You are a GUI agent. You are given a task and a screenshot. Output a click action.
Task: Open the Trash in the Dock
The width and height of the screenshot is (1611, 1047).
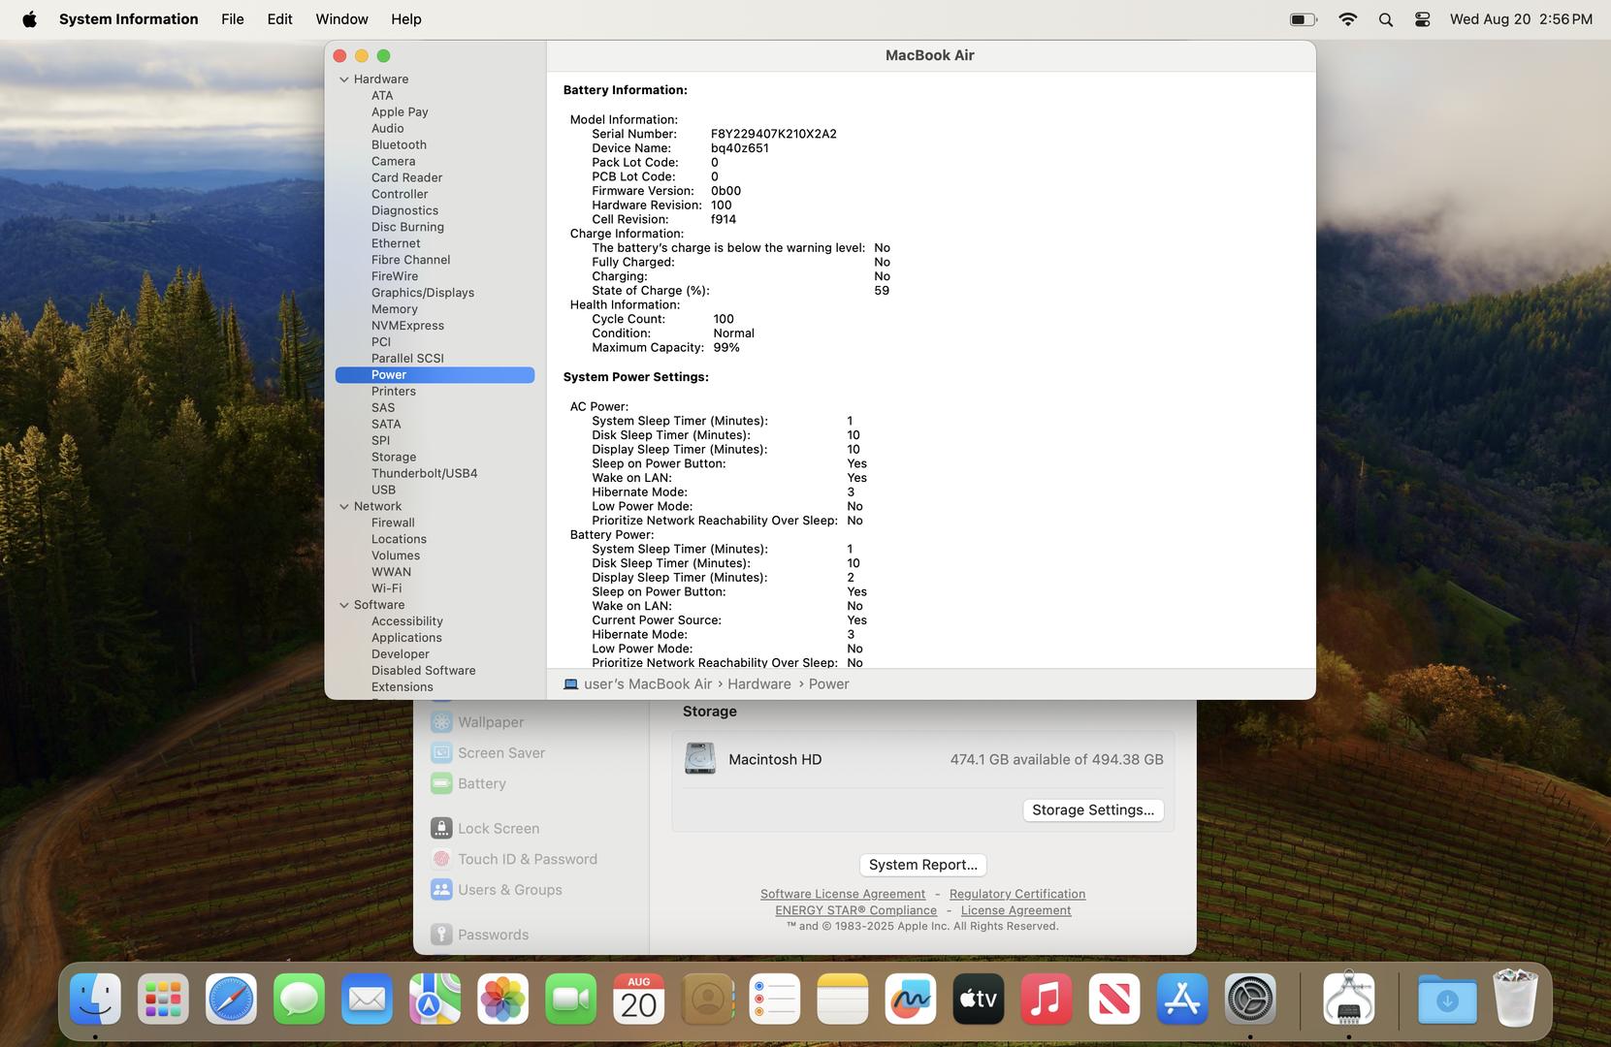1515,999
